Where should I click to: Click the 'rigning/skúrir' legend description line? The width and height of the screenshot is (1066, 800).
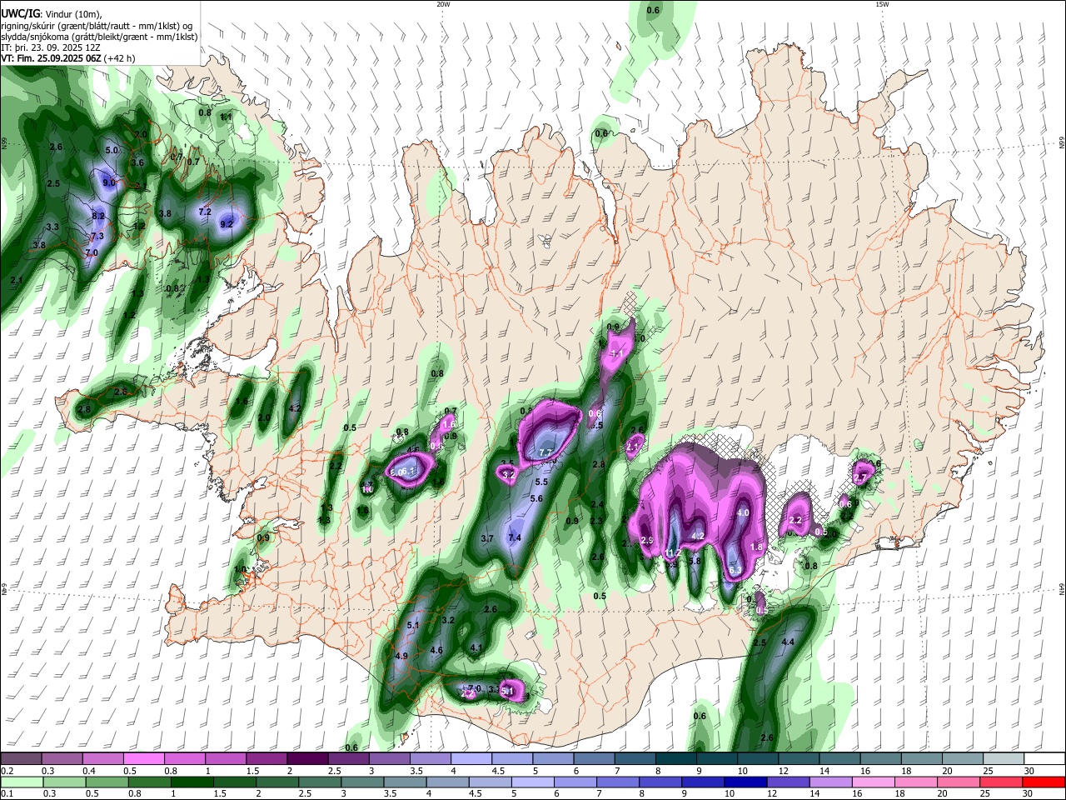click(98, 25)
